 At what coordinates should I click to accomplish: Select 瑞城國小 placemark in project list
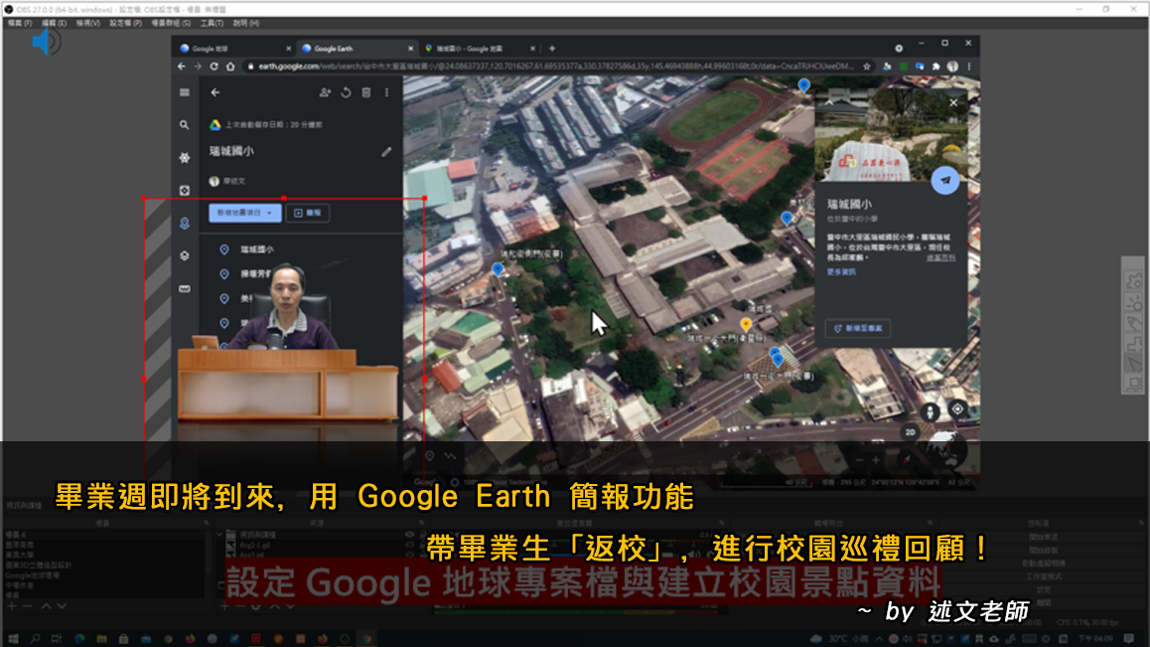pos(256,249)
